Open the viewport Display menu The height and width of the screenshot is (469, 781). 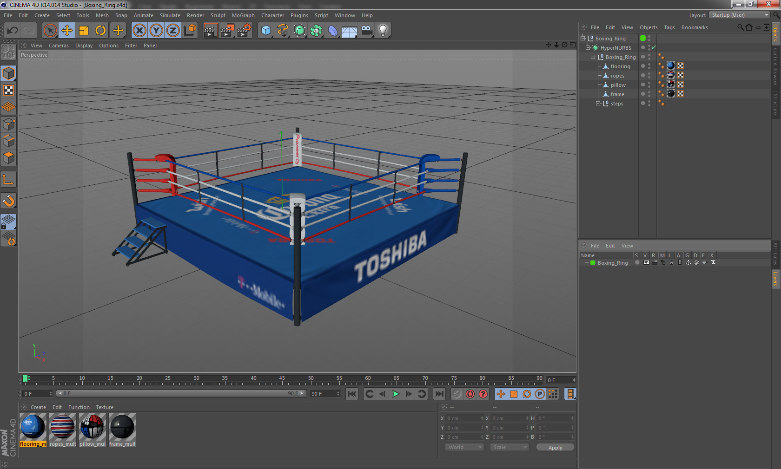84,46
